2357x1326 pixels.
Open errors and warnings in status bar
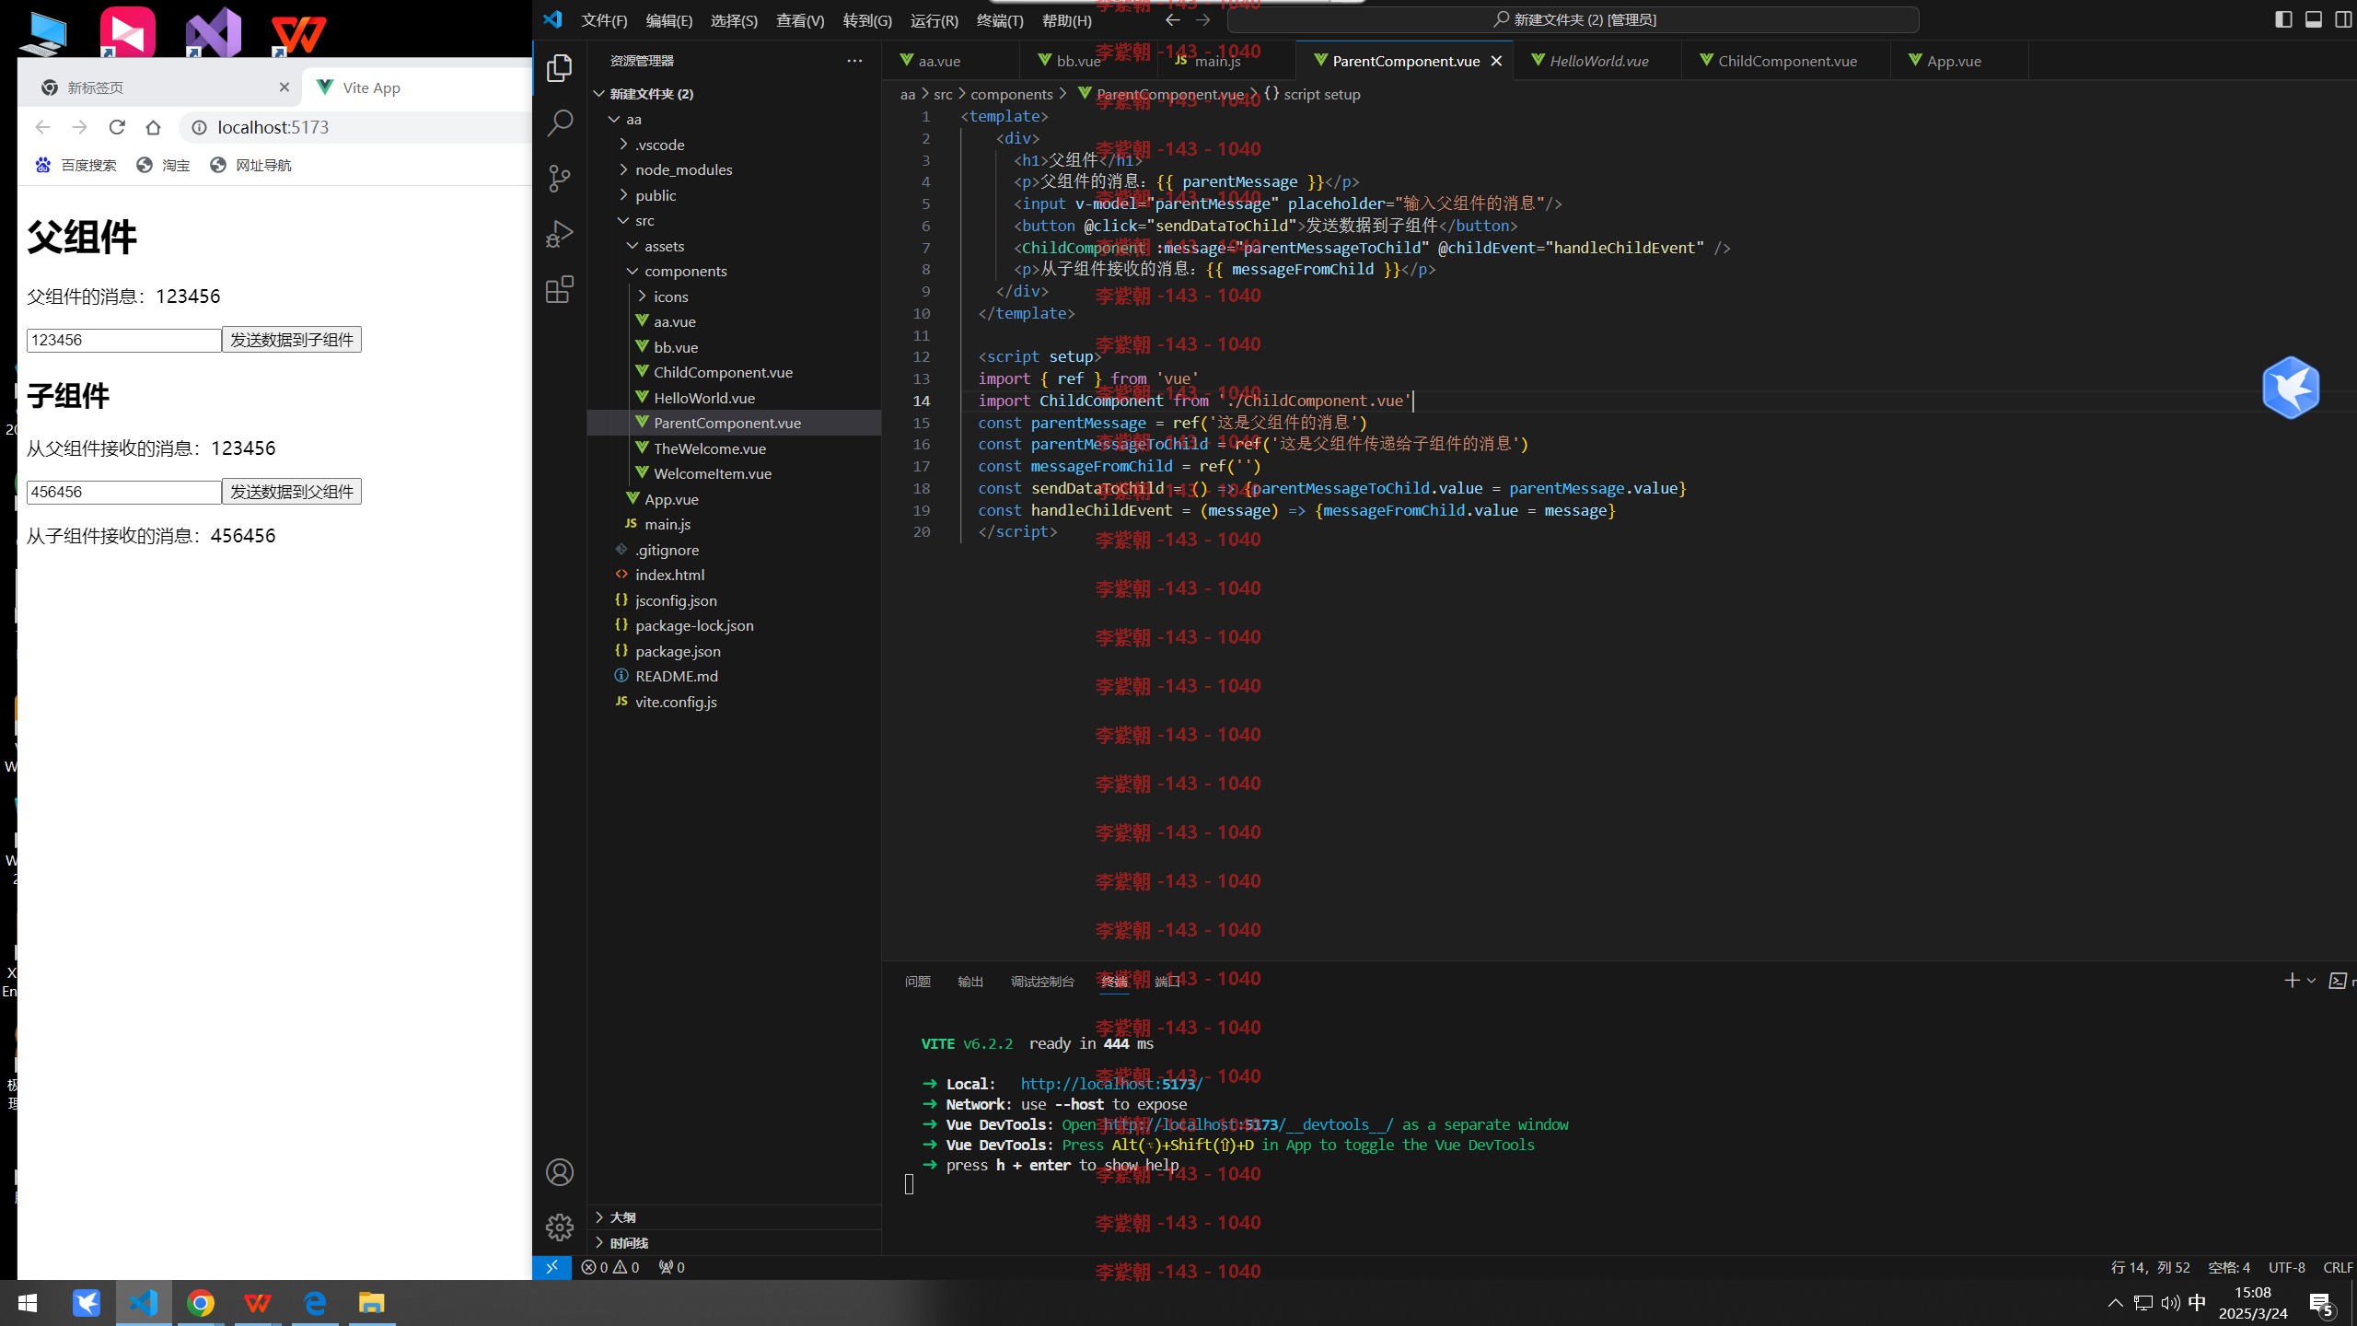(610, 1267)
